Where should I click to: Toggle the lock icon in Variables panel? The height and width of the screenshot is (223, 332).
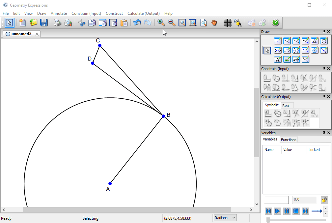point(324,200)
